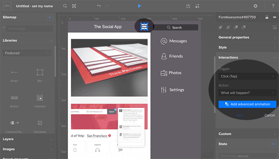
Task: Open the Click (Tap) trigger dropdown
Action: click(248, 76)
